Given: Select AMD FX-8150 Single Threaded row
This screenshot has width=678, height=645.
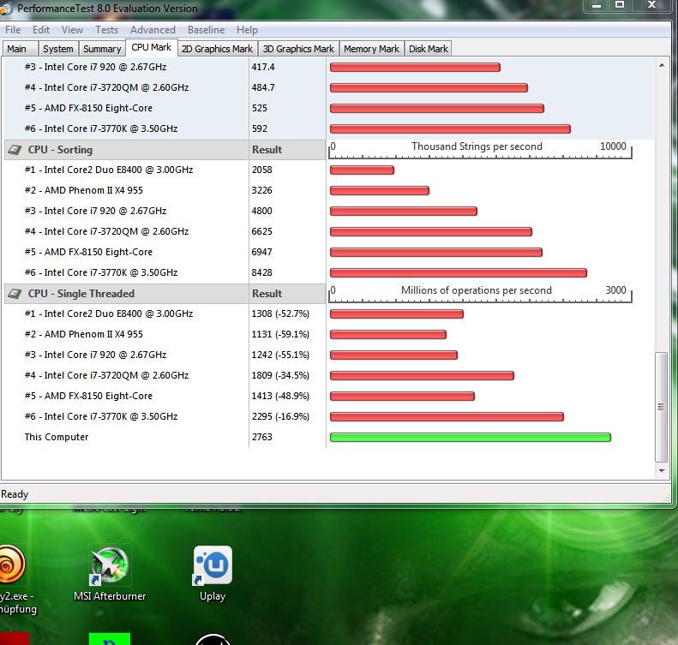Looking at the screenshot, I should pyautogui.click(x=328, y=396).
